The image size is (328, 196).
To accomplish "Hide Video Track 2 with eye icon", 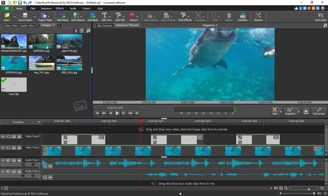I will [x=8, y=137].
